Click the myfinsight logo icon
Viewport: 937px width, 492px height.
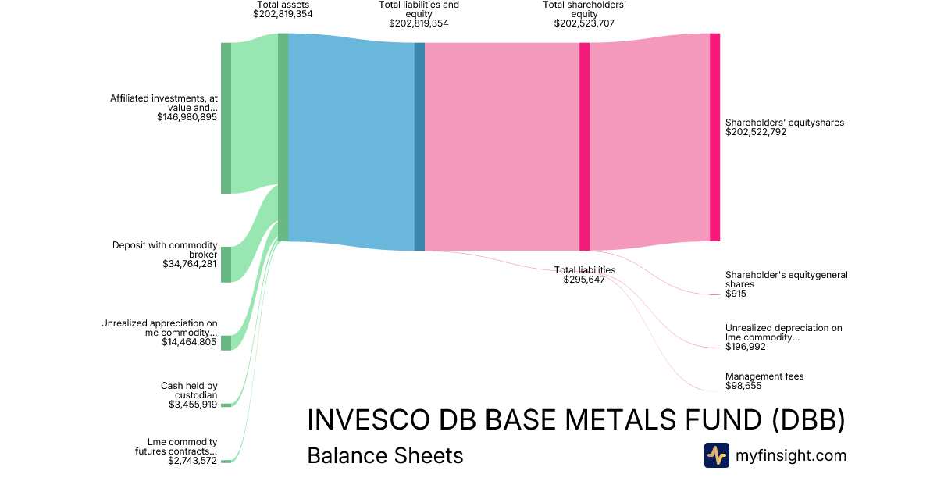tap(716, 455)
